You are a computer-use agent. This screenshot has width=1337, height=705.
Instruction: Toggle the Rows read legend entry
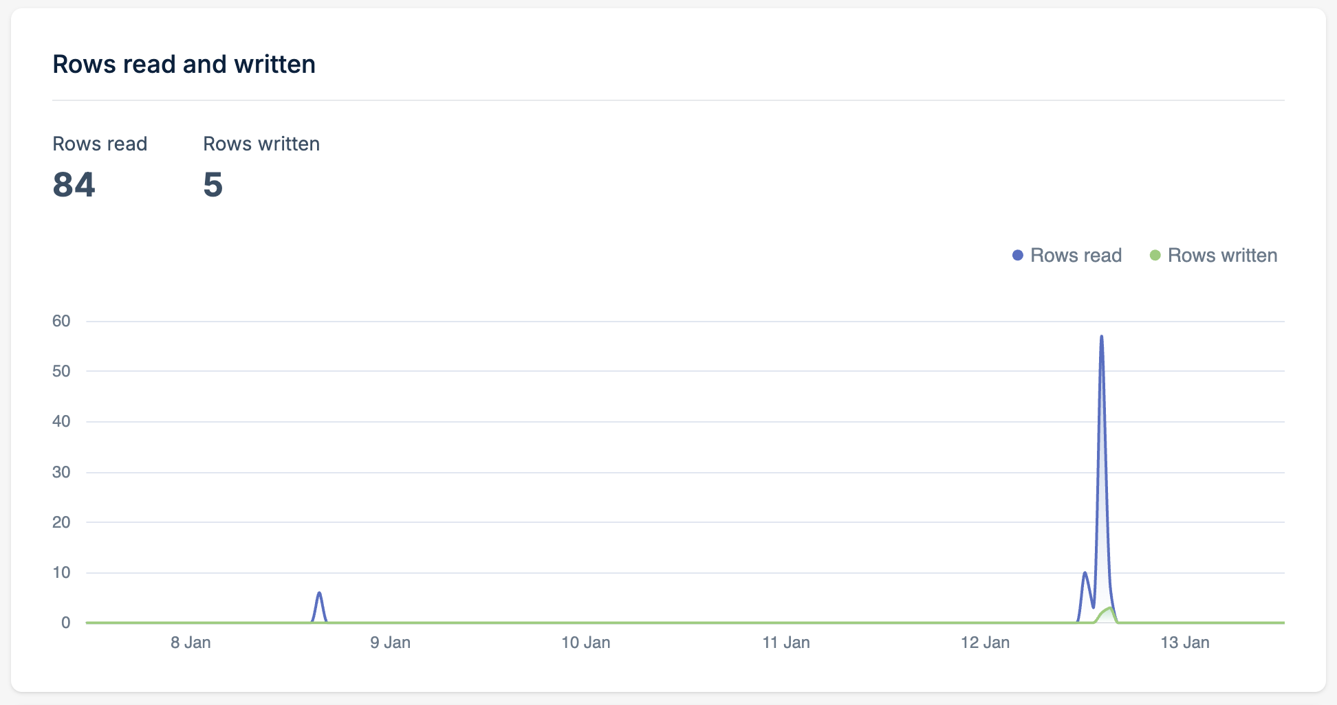coord(1067,256)
